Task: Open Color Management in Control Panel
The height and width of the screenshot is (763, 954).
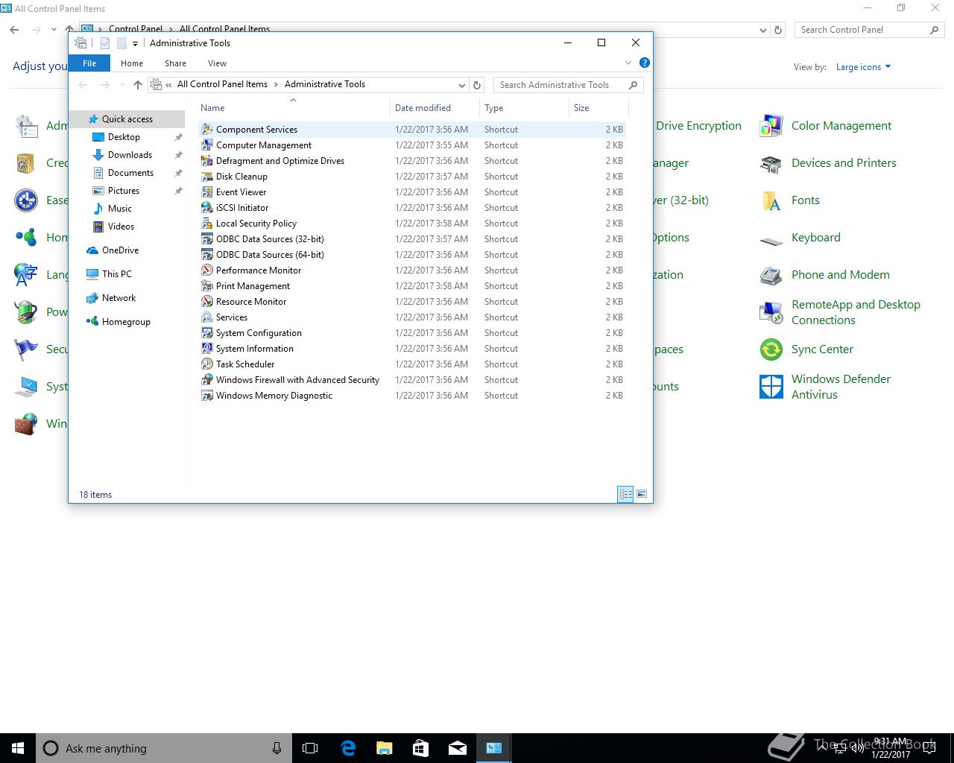Action: (826, 126)
